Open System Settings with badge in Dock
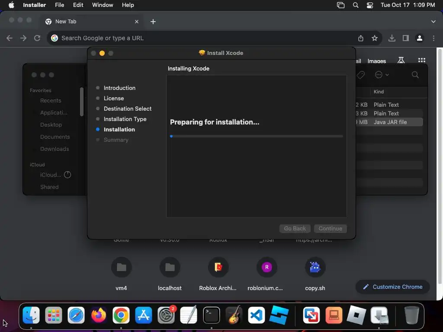 point(166,315)
